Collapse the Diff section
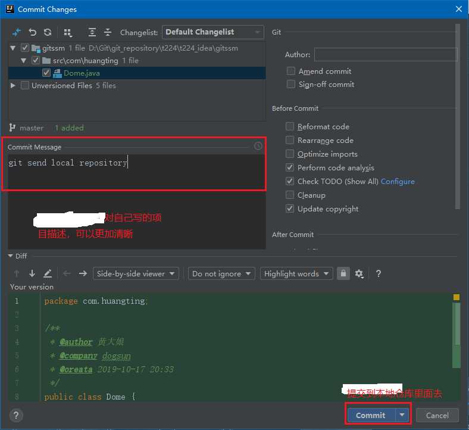The height and width of the screenshot is (430, 469). [11, 256]
